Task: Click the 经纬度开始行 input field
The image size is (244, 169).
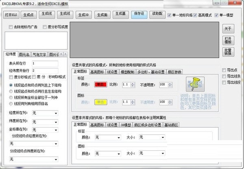Action: (45, 71)
